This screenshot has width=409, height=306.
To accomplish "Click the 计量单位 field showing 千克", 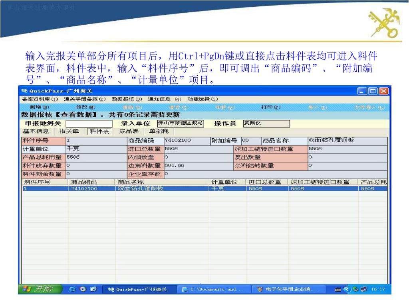I will (96, 149).
